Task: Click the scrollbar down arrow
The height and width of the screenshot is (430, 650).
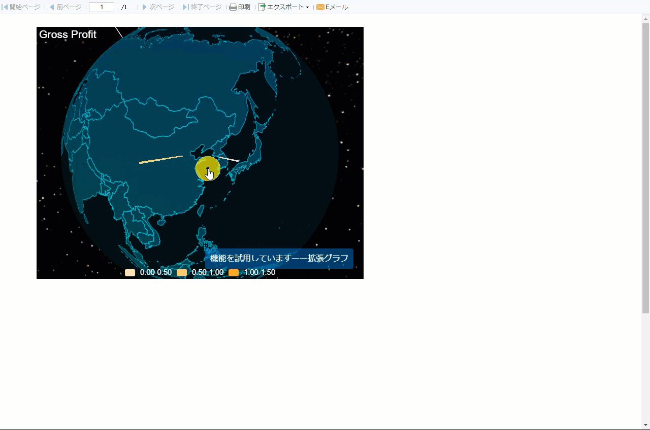Action: [646, 425]
